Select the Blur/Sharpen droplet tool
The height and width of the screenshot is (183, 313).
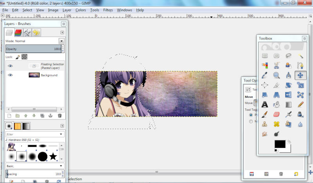click(x=300, y=124)
